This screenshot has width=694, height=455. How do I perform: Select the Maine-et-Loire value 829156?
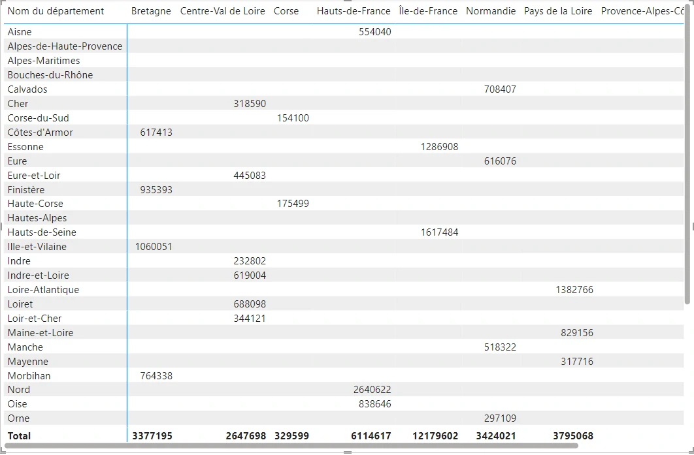click(x=576, y=333)
